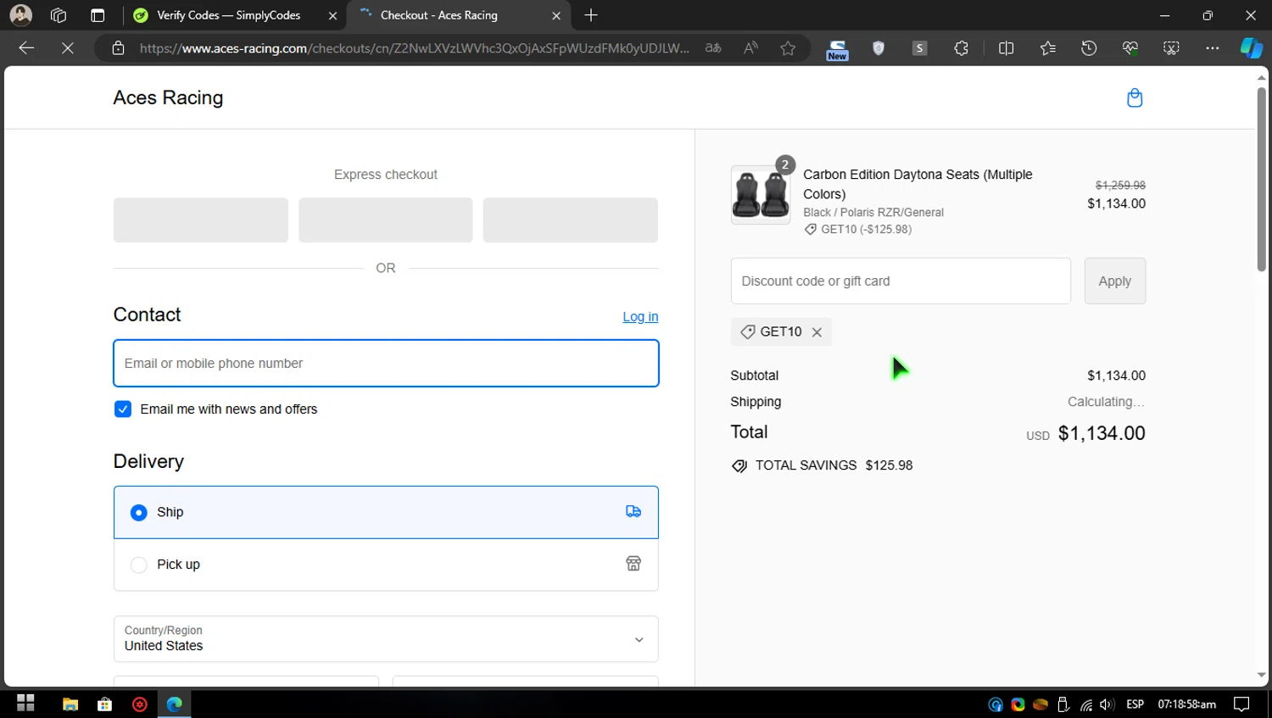Open the shopping bag cart icon
Viewport: 1272px width, 718px height.
coord(1134,98)
